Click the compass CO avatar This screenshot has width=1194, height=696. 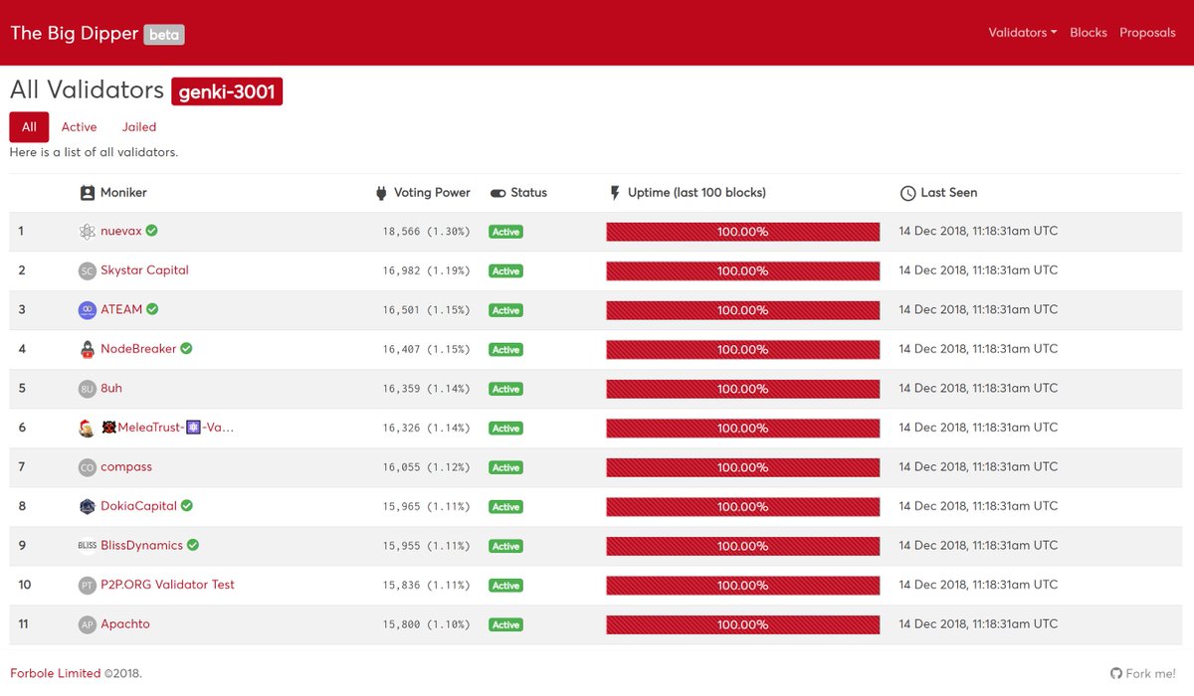click(88, 467)
